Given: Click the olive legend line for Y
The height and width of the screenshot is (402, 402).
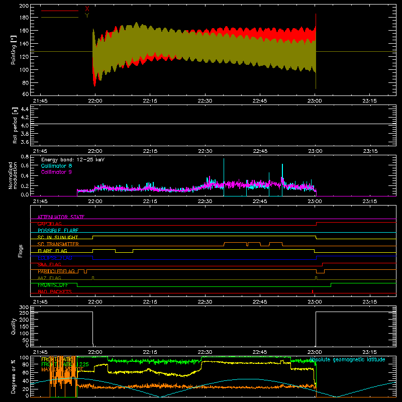Looking at the screenshot, I should point(60,17).
